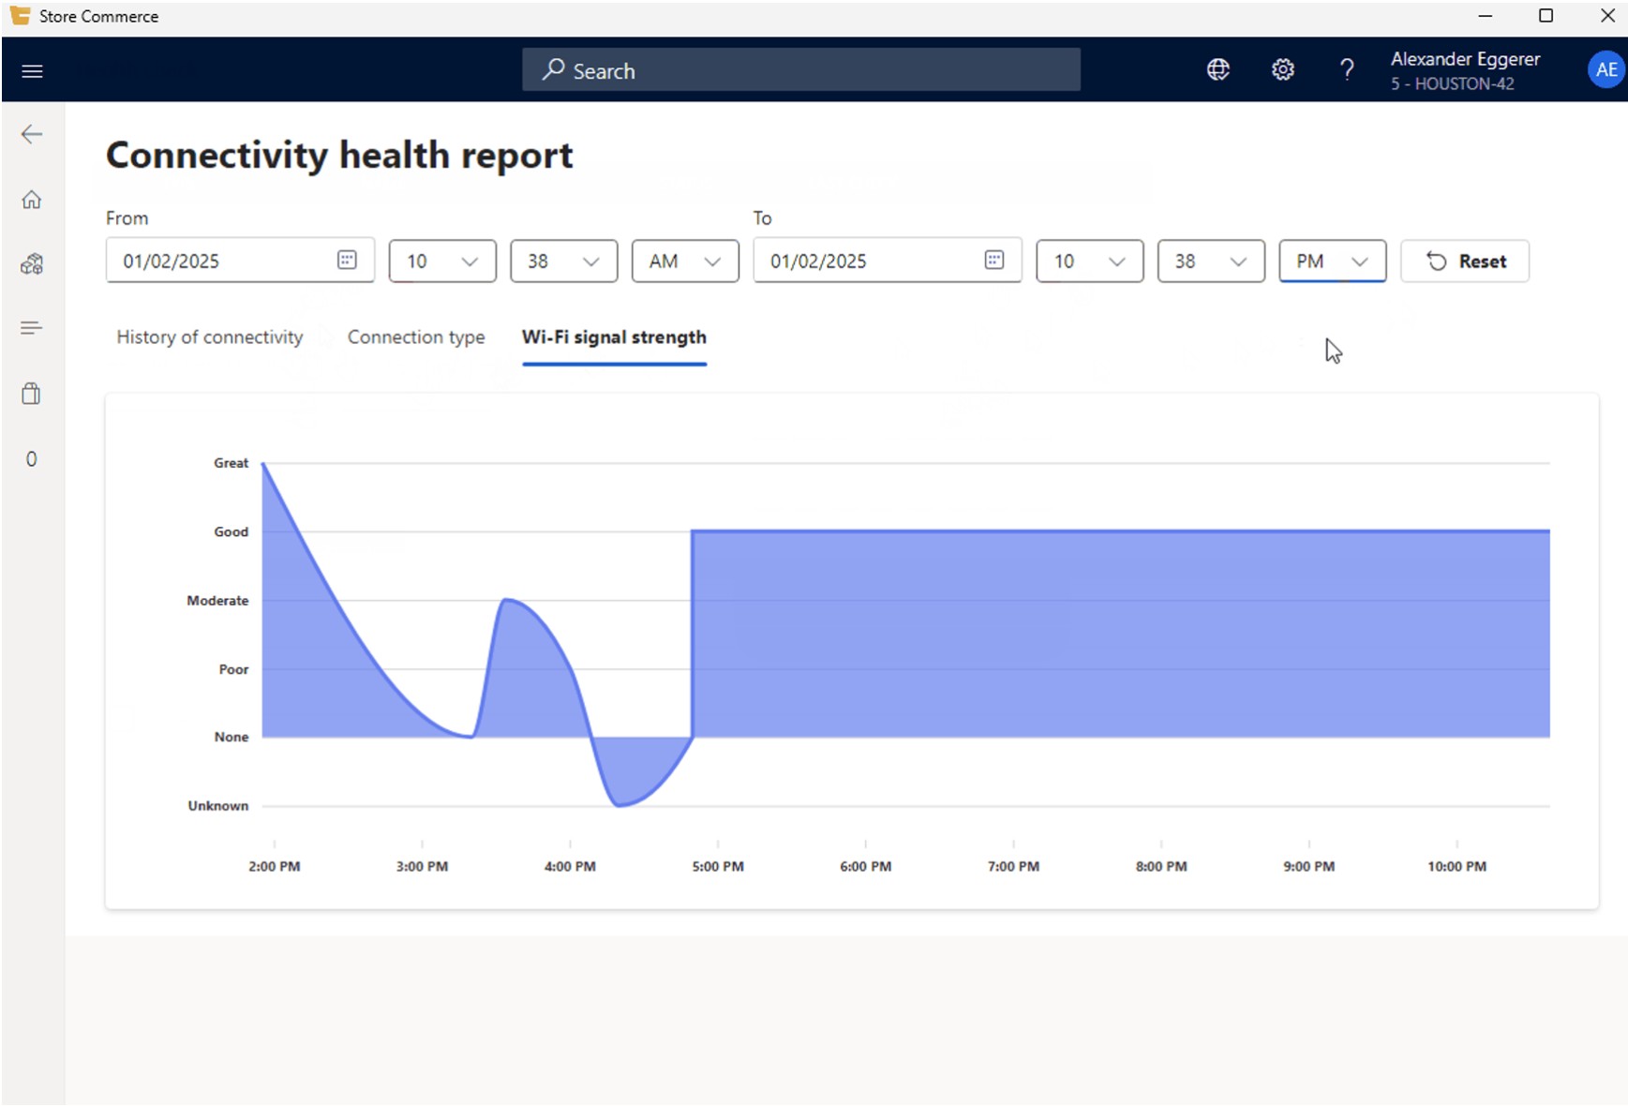Click the 5:00 PM time label

(x=718, y=866)
